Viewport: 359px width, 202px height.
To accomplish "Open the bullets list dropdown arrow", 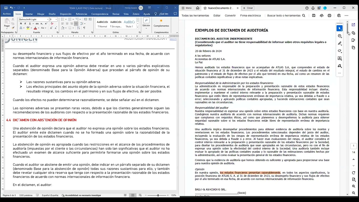I will pos(66,19).
